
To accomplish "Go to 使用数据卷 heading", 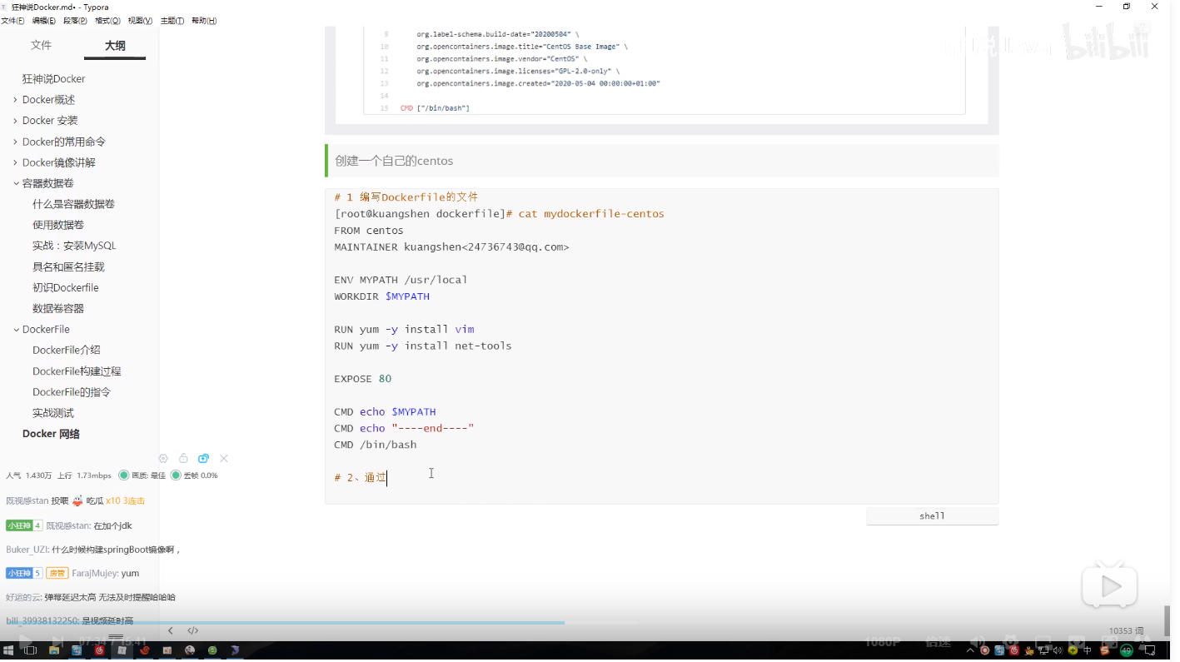I will [x=58, y=225].
